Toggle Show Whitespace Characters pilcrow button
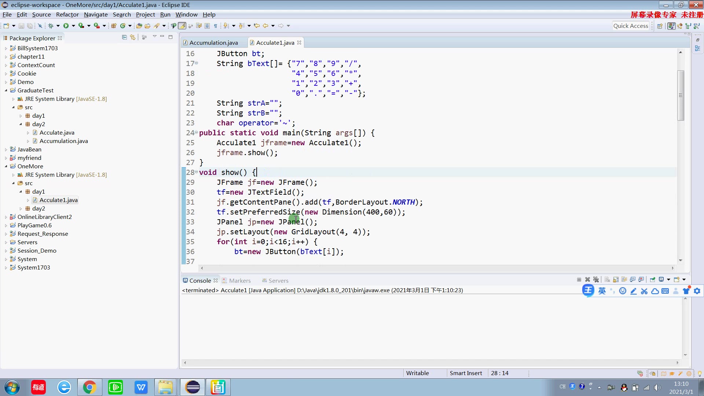 216,26
